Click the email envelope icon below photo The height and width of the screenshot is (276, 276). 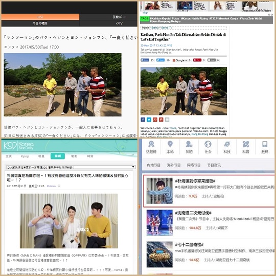click(167, 120)
